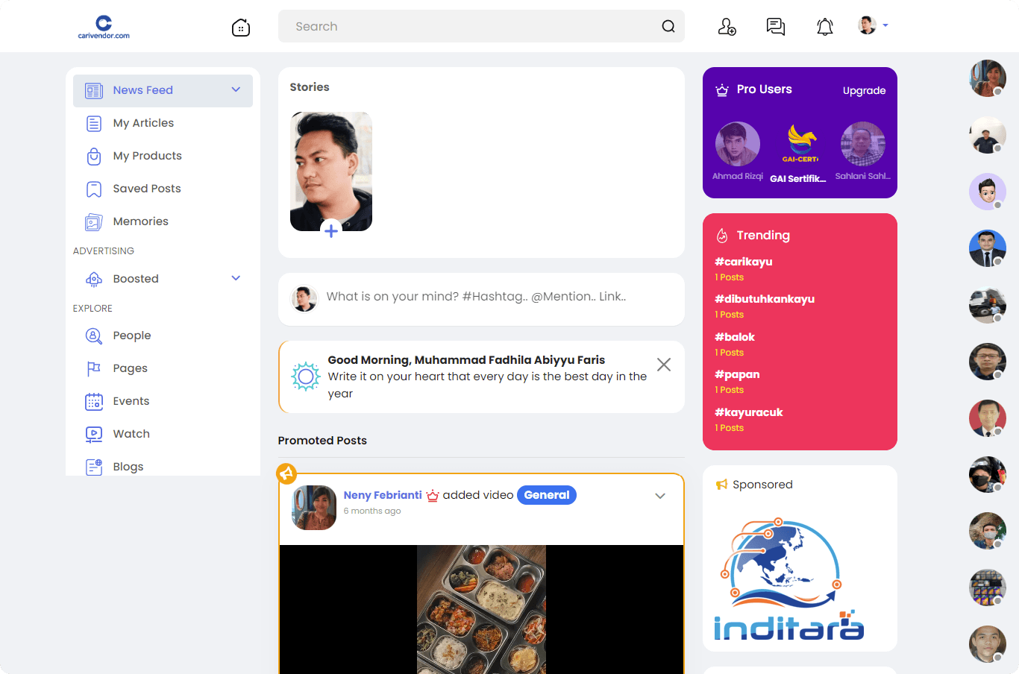Open the #carikayu trending hashtag

click(743, 262)
